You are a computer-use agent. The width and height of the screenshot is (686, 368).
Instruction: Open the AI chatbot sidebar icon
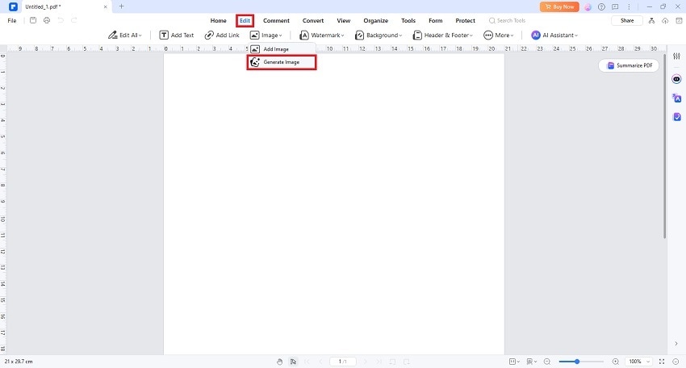pyautogui.click(x=677, y=79)
